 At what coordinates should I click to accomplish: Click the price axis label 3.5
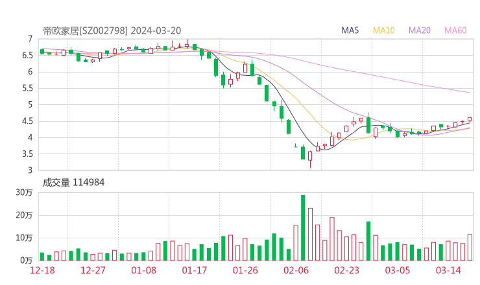[x=27, y=154]
